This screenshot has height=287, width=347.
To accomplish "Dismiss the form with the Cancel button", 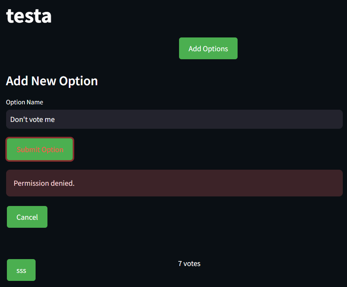I will [27, 217].
